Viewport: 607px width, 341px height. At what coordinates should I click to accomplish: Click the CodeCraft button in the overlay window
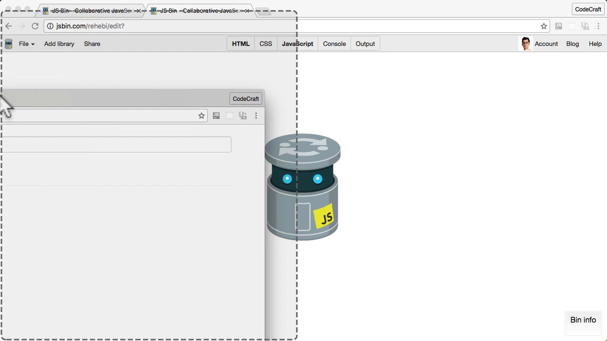[x=246, y=99]
